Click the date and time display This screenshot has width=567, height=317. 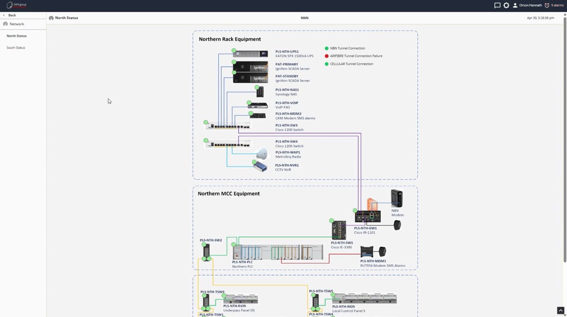click(541, 18)
